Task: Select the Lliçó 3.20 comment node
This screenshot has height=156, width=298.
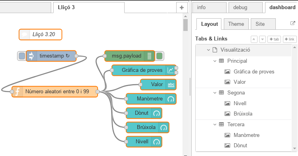Action: tap(40, 35)
